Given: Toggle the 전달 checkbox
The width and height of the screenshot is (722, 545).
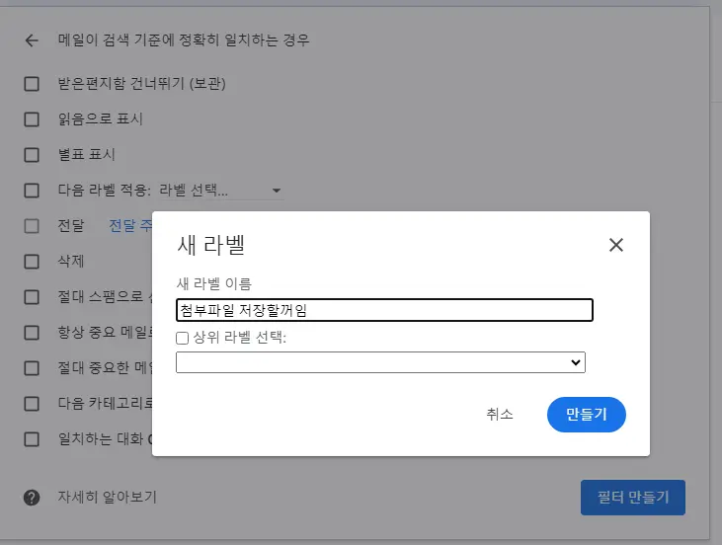Looking at the screenshot, I should tap(32, 226).
